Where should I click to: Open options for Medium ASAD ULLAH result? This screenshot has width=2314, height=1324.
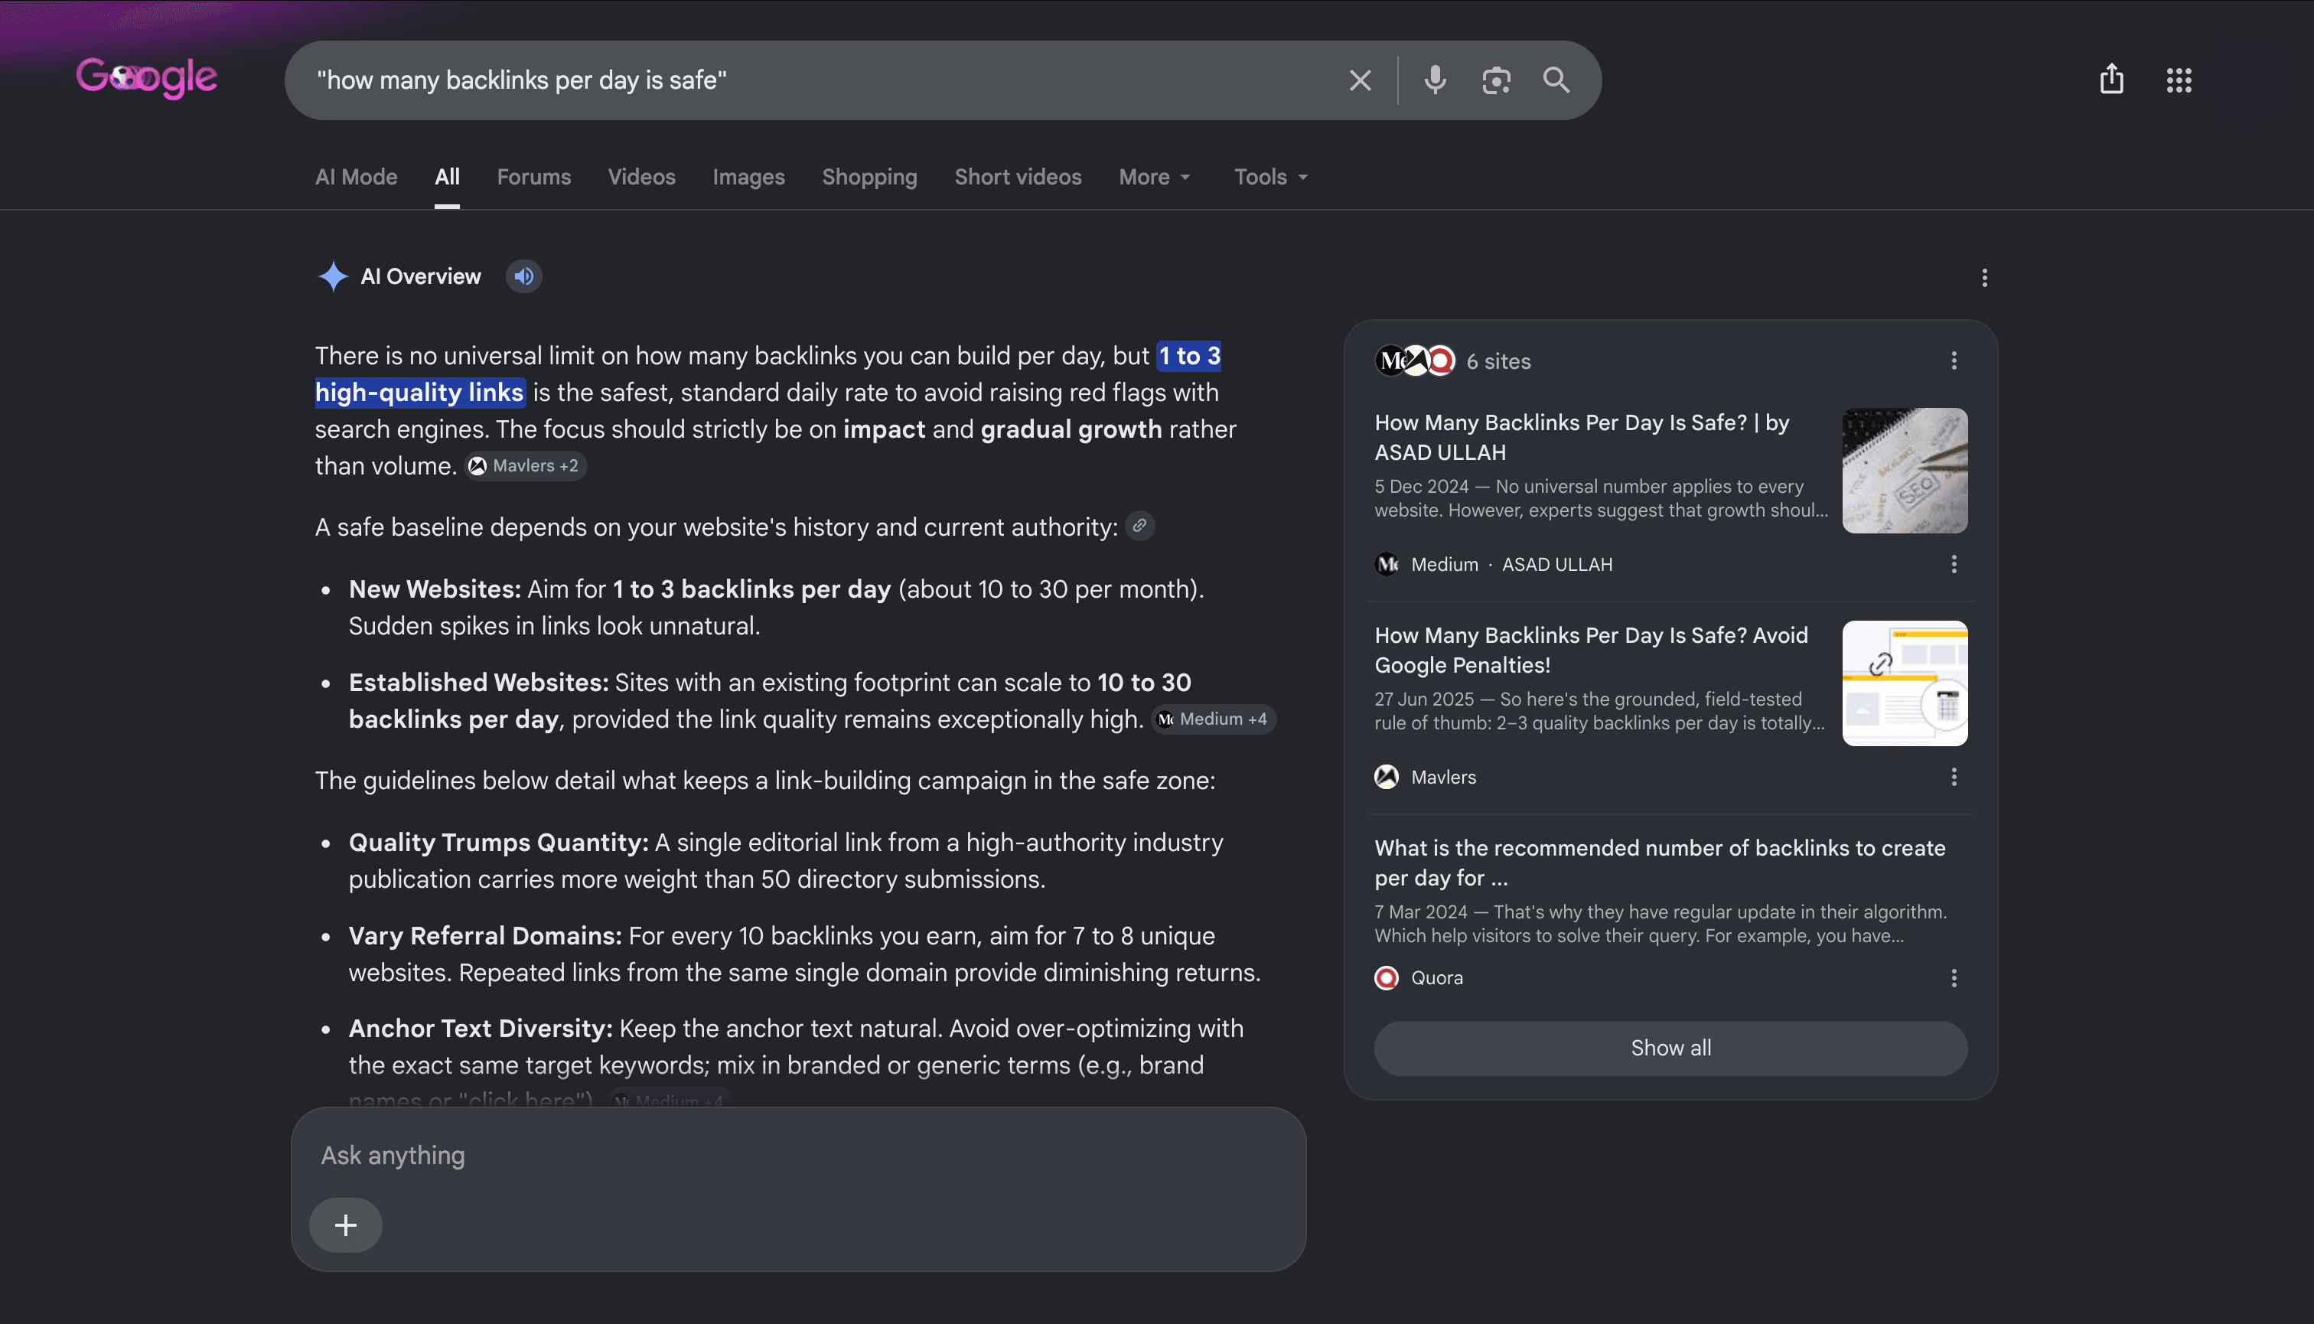tap(1954, 564)
